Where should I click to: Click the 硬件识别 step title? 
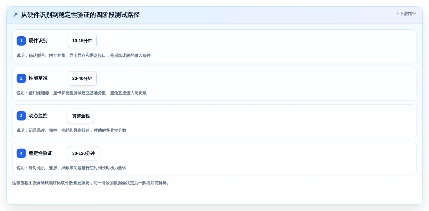[x=38, y=41]
